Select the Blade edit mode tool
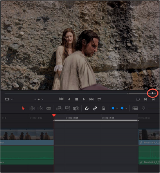The width and height of the screenshot is (160, 173). (49, 108)
